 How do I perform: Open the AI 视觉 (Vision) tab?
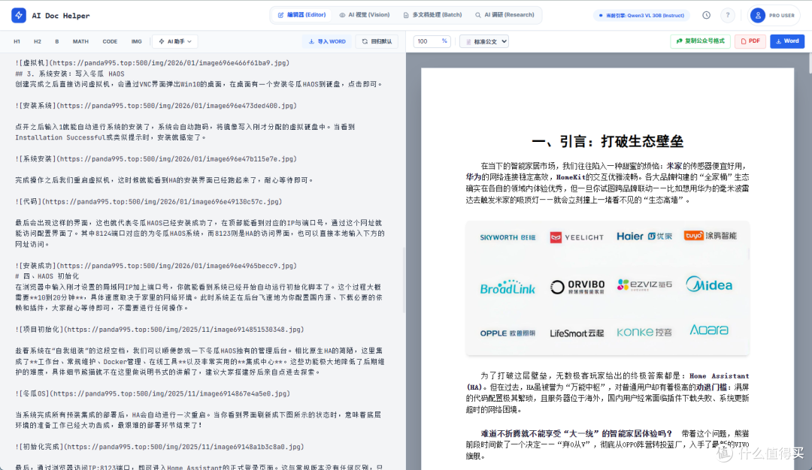[365, 15]
